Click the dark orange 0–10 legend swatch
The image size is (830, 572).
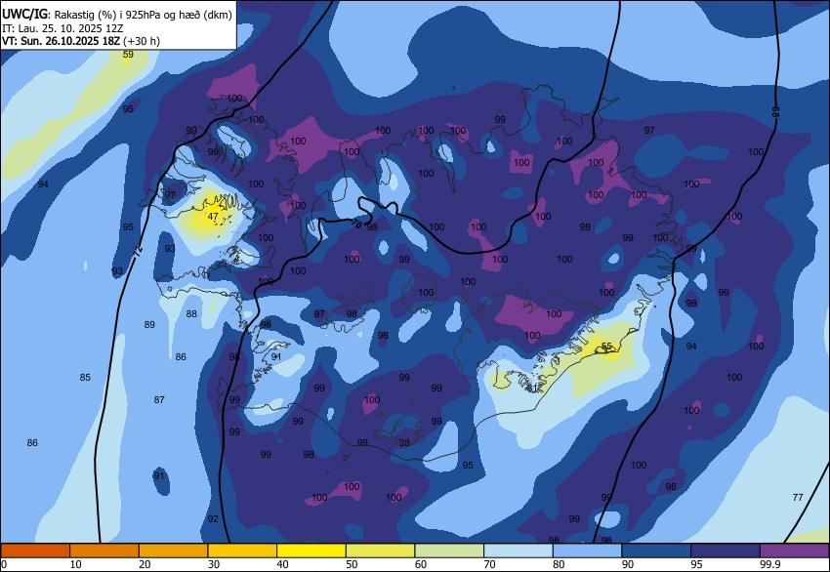tap(35, 551)
